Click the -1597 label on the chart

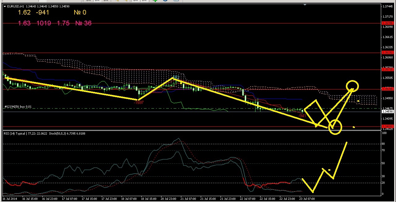pyautogui.click(x=138, y=102)
